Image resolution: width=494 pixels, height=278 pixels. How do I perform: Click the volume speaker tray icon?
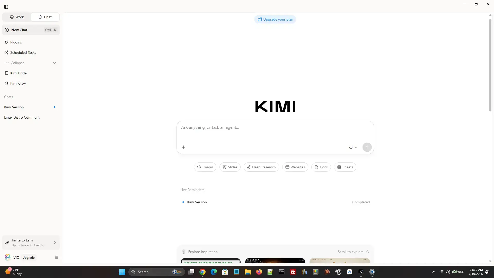point(448,272)
